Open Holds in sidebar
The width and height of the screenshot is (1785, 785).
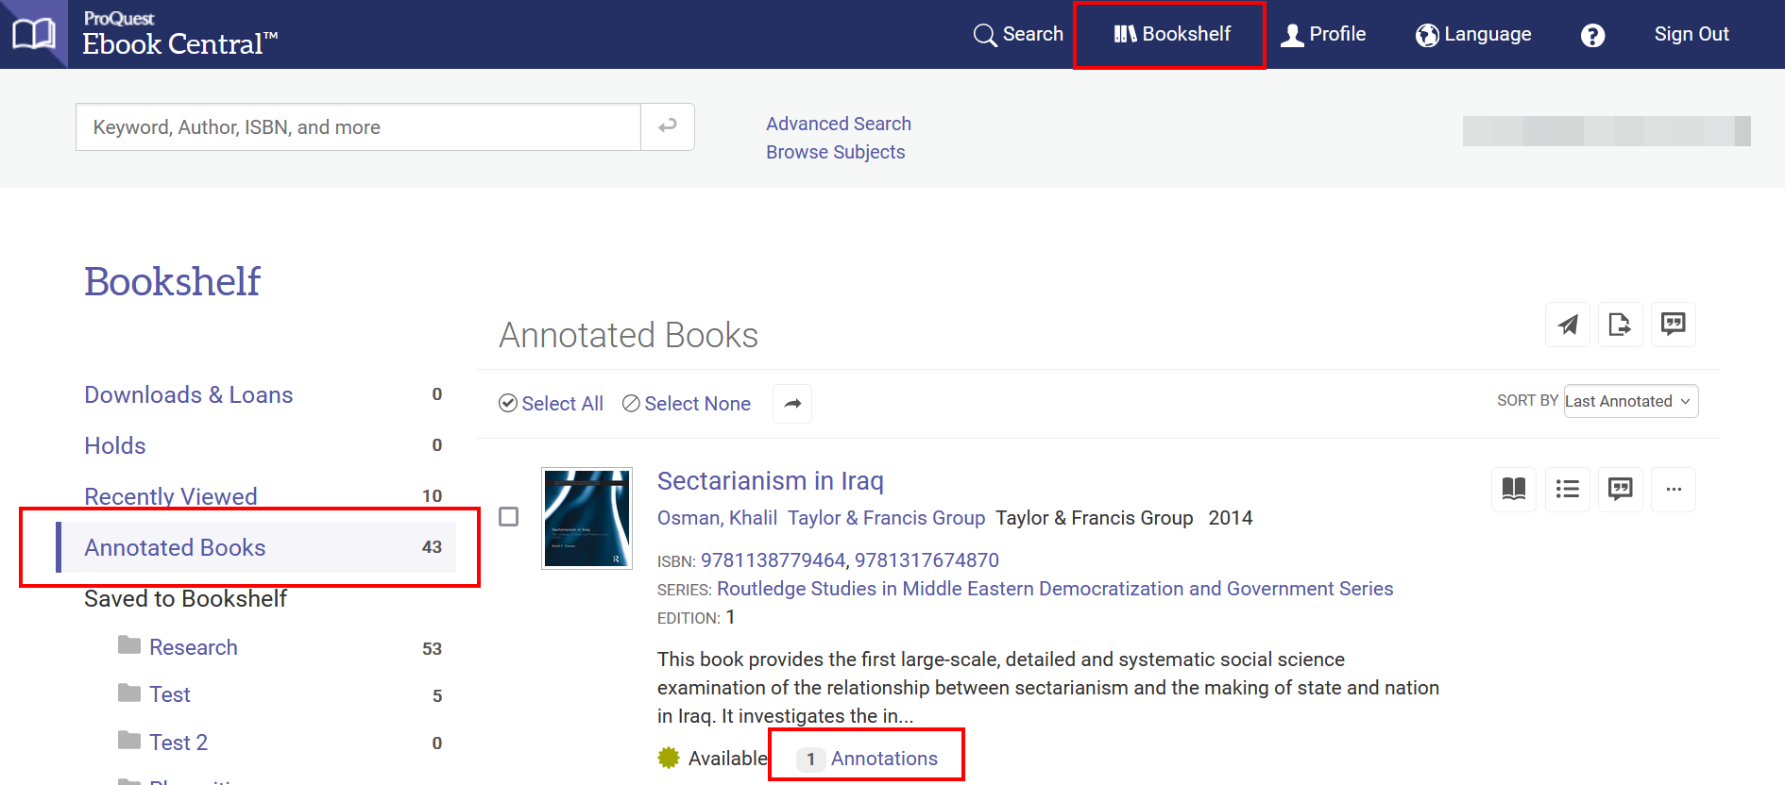point(115,445)
